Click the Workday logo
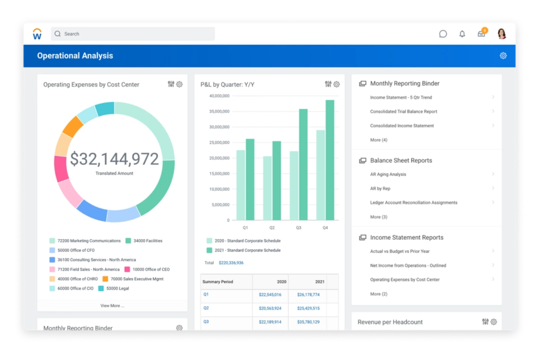 pos(36,33)
